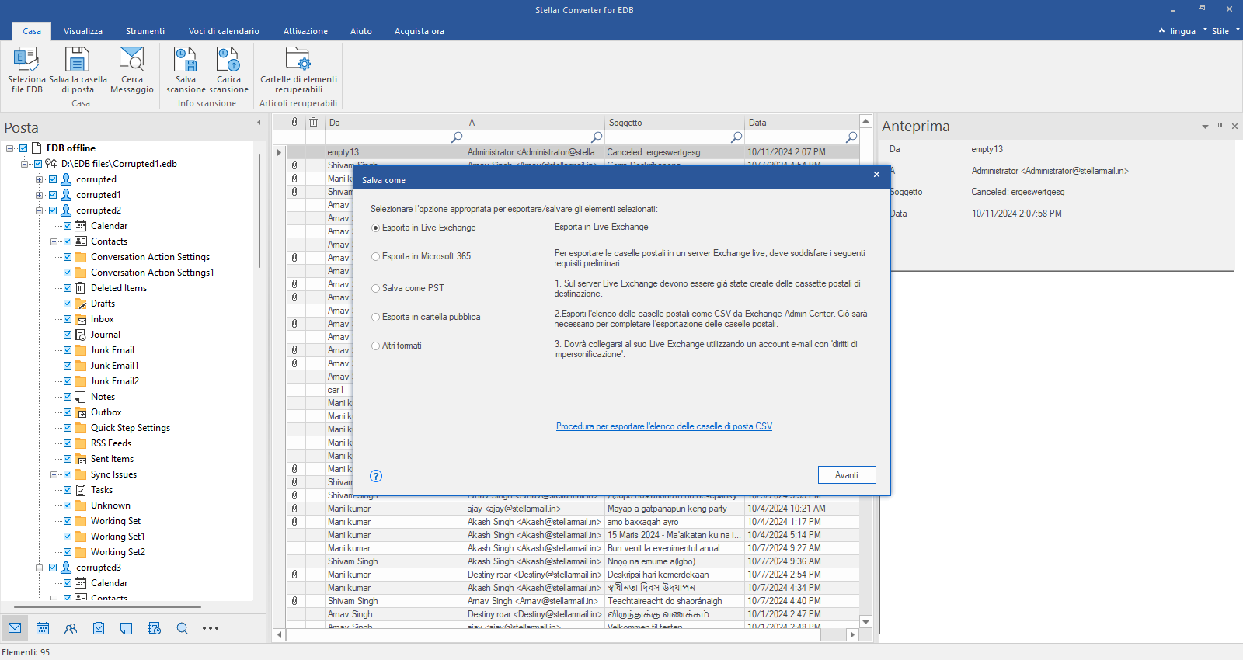Uncheck the Calendar folder under corrupted2
The image size is (1243, 660).
68,226
